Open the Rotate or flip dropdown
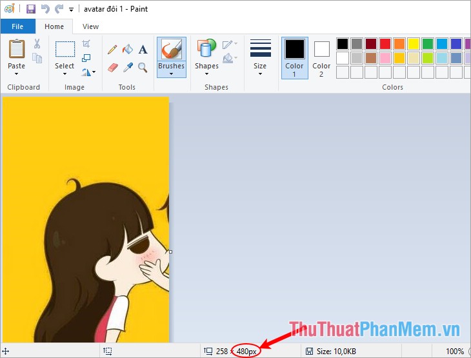The height and width of the screenshot is (358, 471). coord(88,72)
